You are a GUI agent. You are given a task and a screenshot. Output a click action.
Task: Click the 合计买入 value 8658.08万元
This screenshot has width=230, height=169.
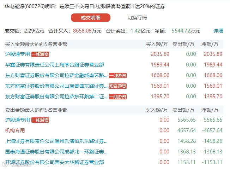pos(87,31)
